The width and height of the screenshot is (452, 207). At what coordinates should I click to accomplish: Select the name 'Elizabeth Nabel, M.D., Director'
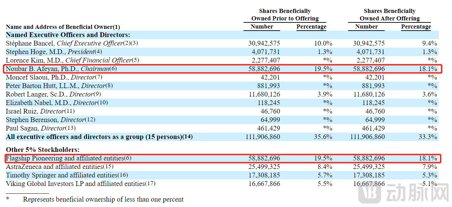pos(52,103)
